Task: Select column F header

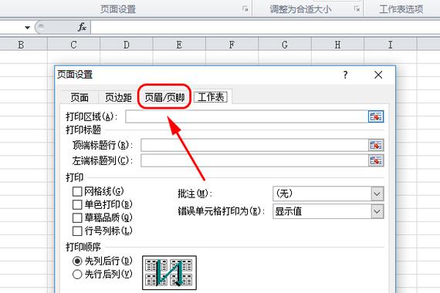Action: [x=232, y=45]
